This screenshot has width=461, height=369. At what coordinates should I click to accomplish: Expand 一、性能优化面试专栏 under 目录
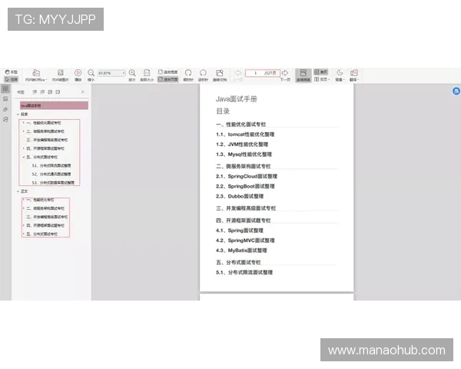click(24, 123)
